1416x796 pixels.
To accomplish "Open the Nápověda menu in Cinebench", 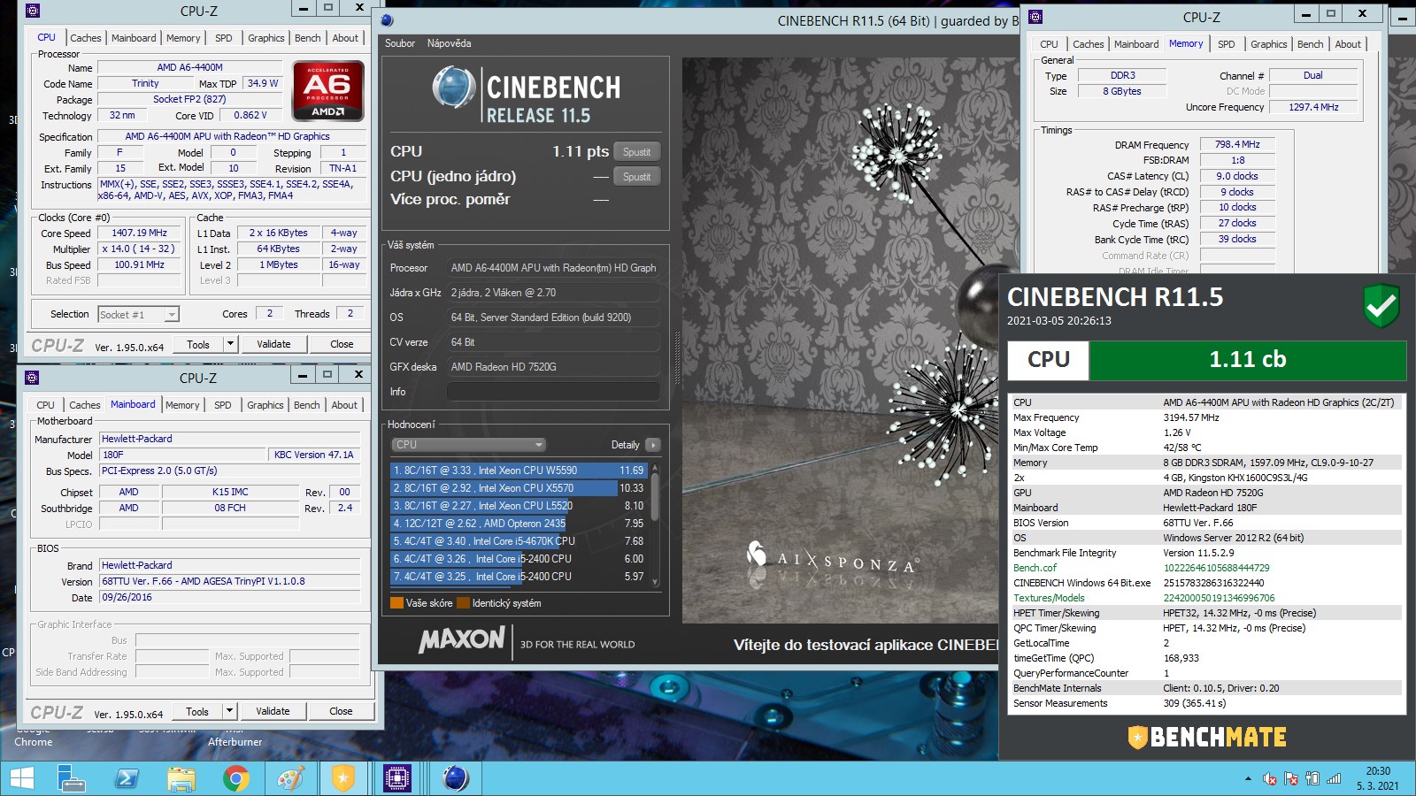I will click(449, 43).
